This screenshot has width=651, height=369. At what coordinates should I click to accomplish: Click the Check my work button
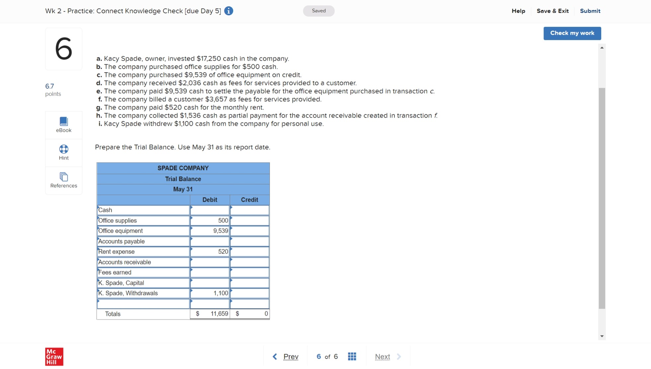[x=572, y=33]
